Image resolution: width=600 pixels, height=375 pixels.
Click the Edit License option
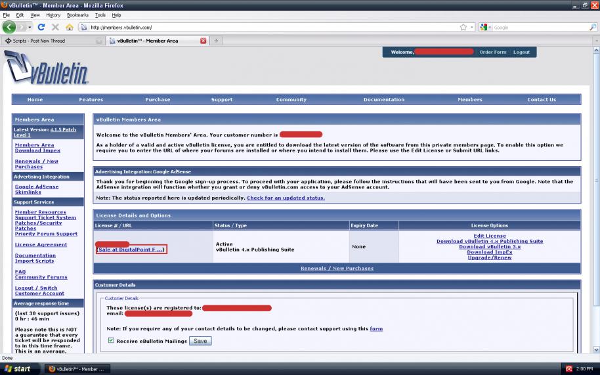coord(490,236)
